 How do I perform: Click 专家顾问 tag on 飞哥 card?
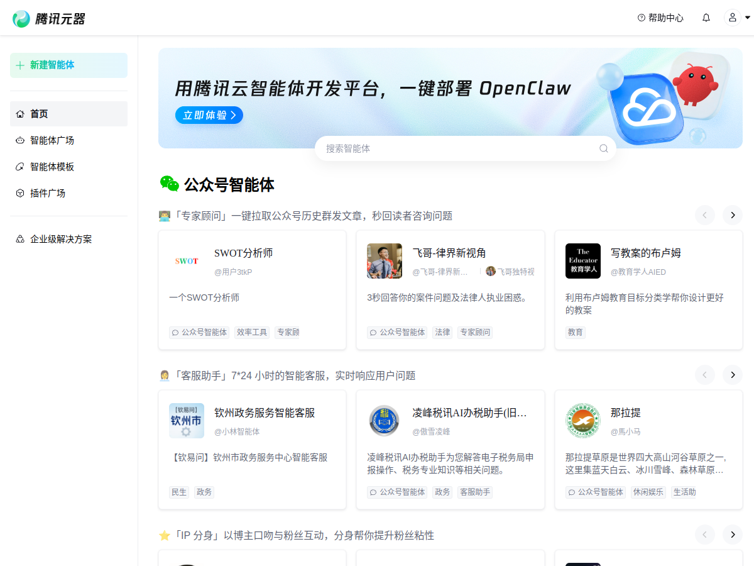coord(475,332)
